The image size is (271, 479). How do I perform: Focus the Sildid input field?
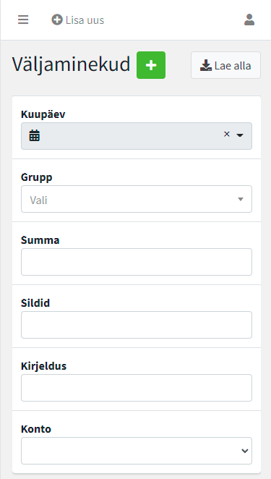[x=137, y=325]
